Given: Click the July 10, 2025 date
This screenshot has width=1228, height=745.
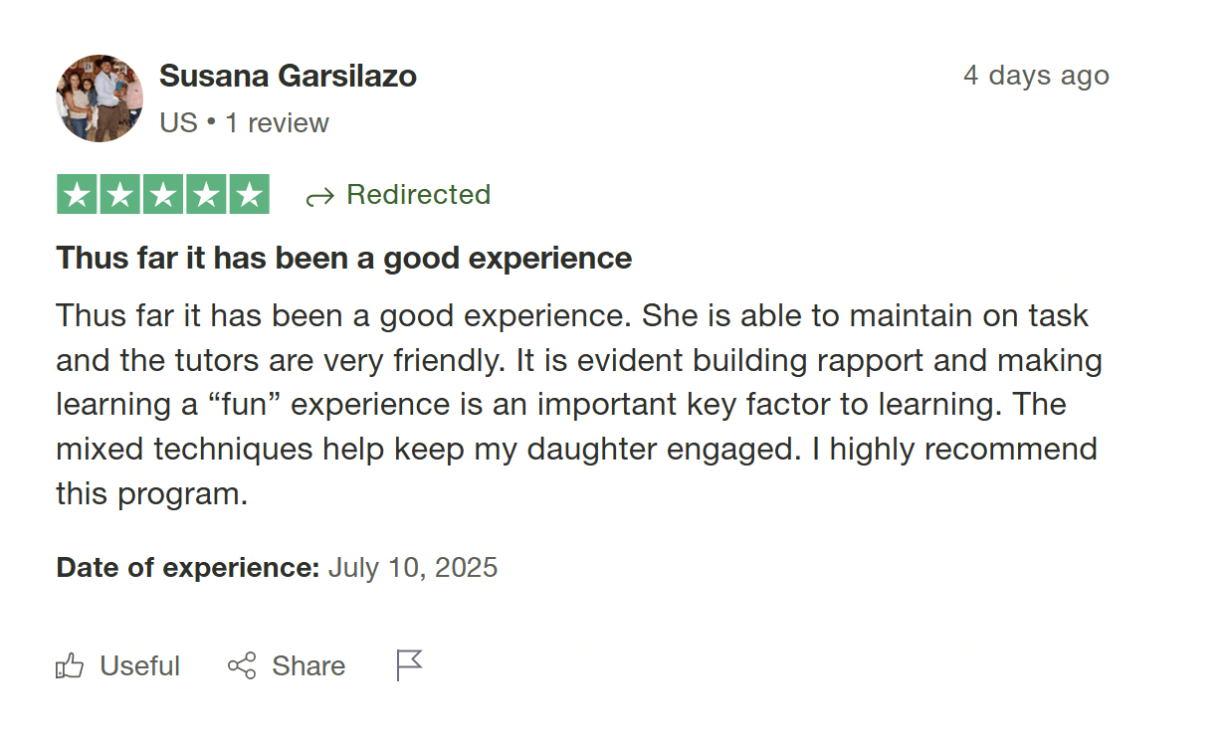Looking at the screenshot, I should click(412, 568).
